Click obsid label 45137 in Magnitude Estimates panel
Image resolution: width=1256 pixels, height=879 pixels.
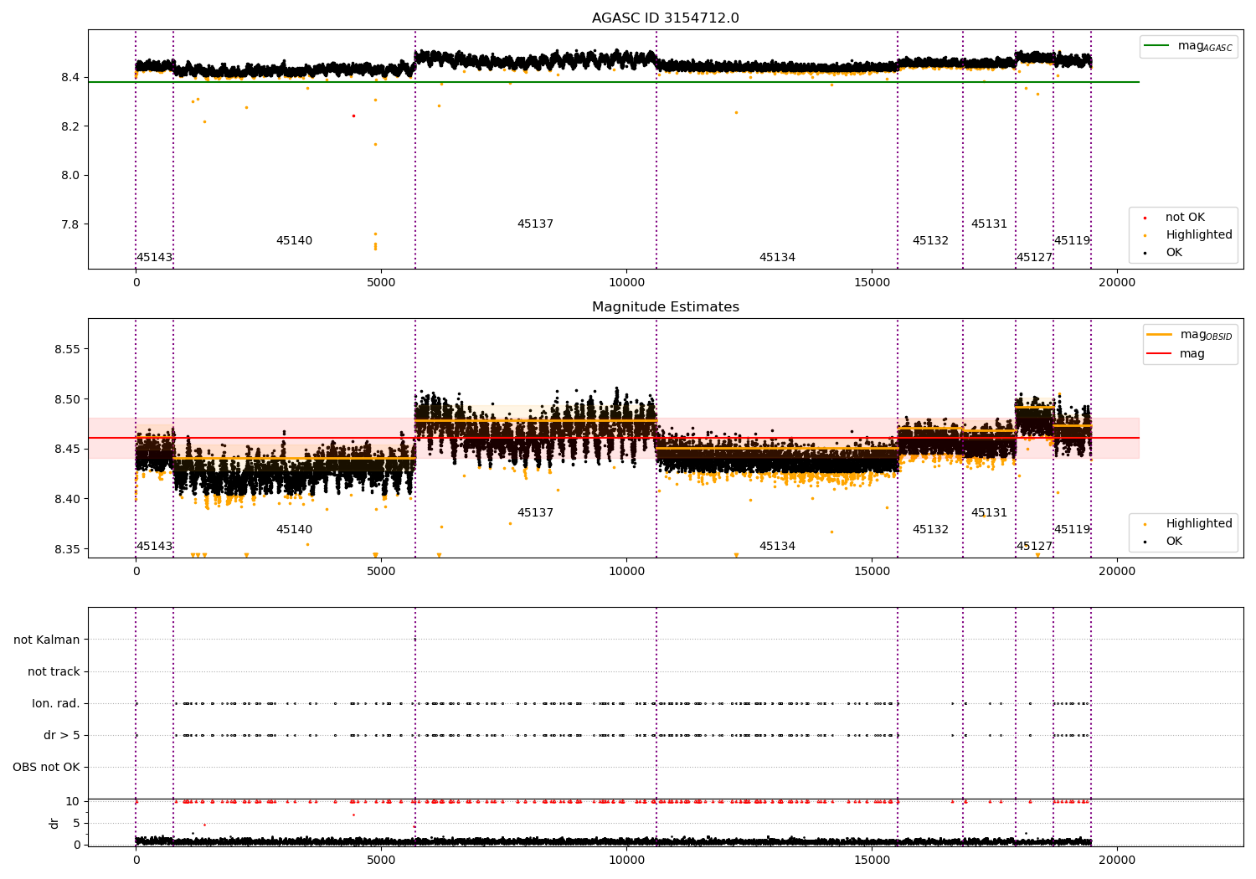coord(535,513)
